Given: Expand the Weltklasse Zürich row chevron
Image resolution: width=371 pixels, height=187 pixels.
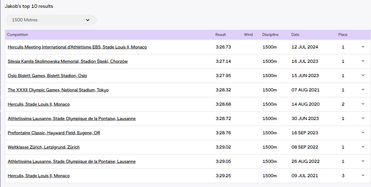Looking at the screenshot, I should (x=363, y=147).
